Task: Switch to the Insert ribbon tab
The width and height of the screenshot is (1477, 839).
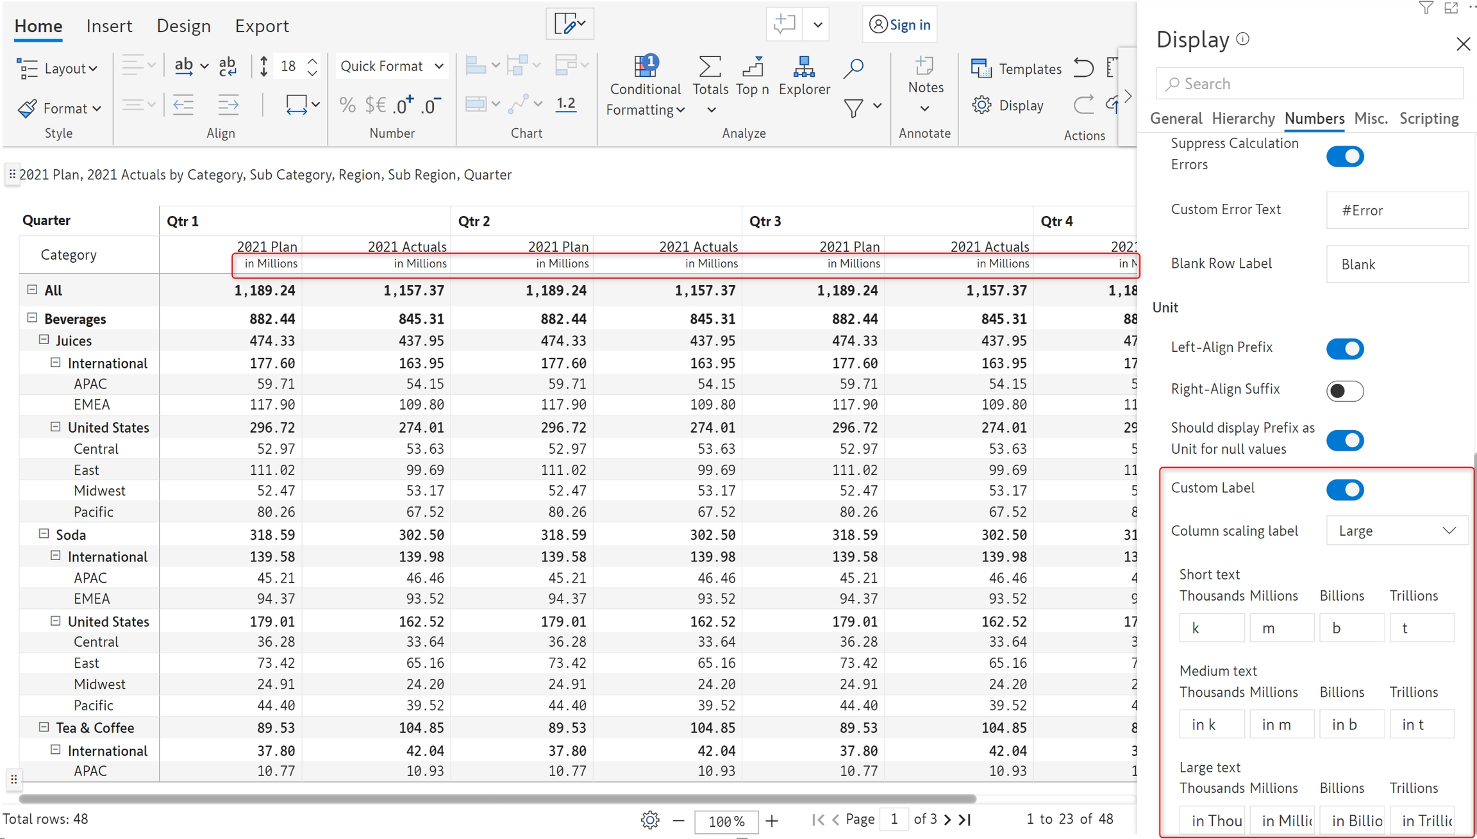Action: (x=109, y=26)
